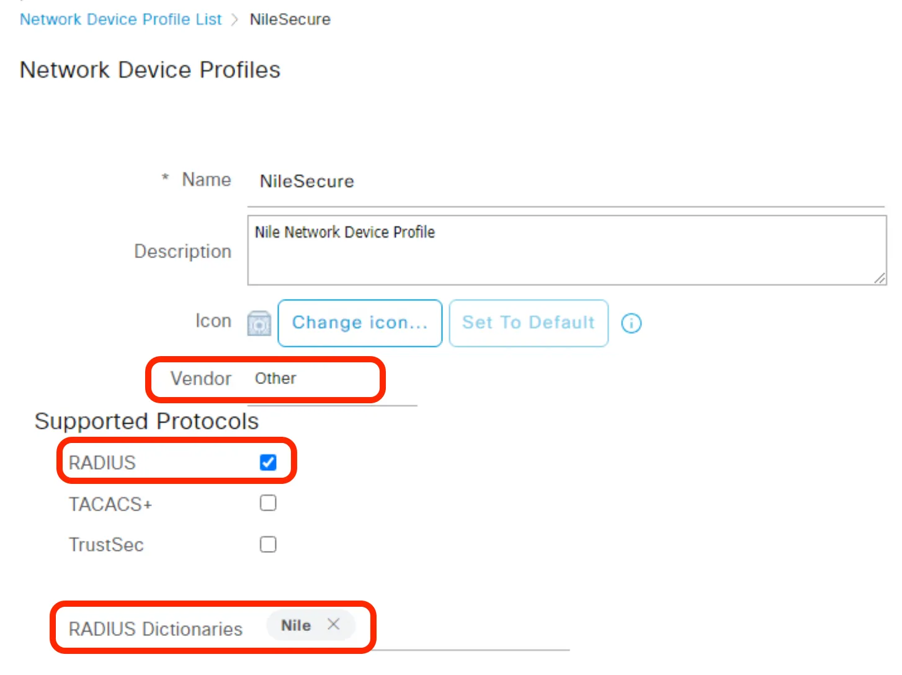This screenshot has width=902, height=675.
Task: Click the NileSecure breadcrumb text
Action: pyautogui.click(x=290, y=19)
